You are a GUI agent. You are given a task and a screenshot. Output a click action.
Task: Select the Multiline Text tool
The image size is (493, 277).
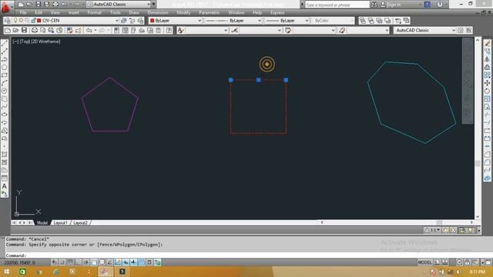(5, 186)
